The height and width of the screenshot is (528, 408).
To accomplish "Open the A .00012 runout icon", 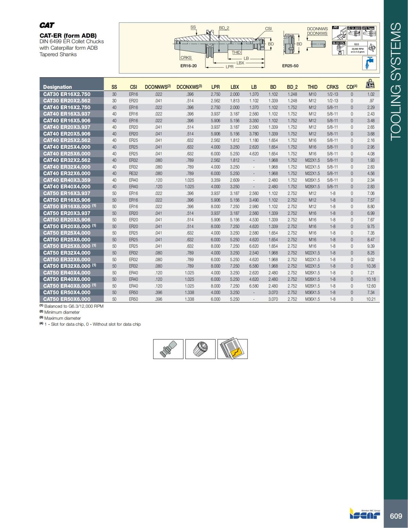I will [x=354, y=33].
